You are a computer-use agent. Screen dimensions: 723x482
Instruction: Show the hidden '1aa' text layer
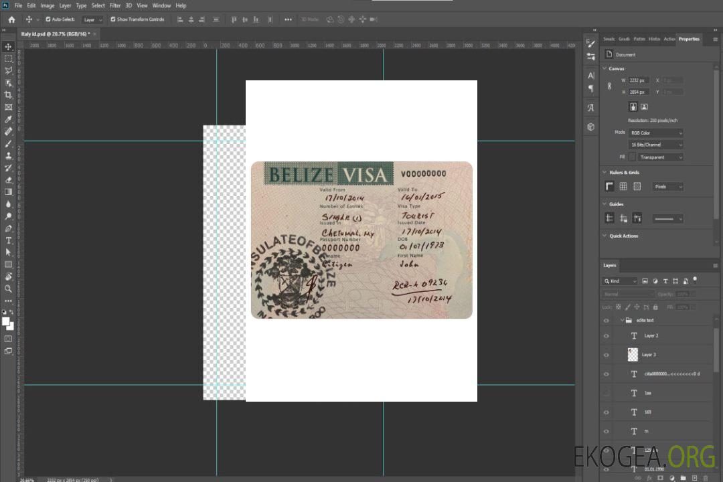(x=607, y=394)
